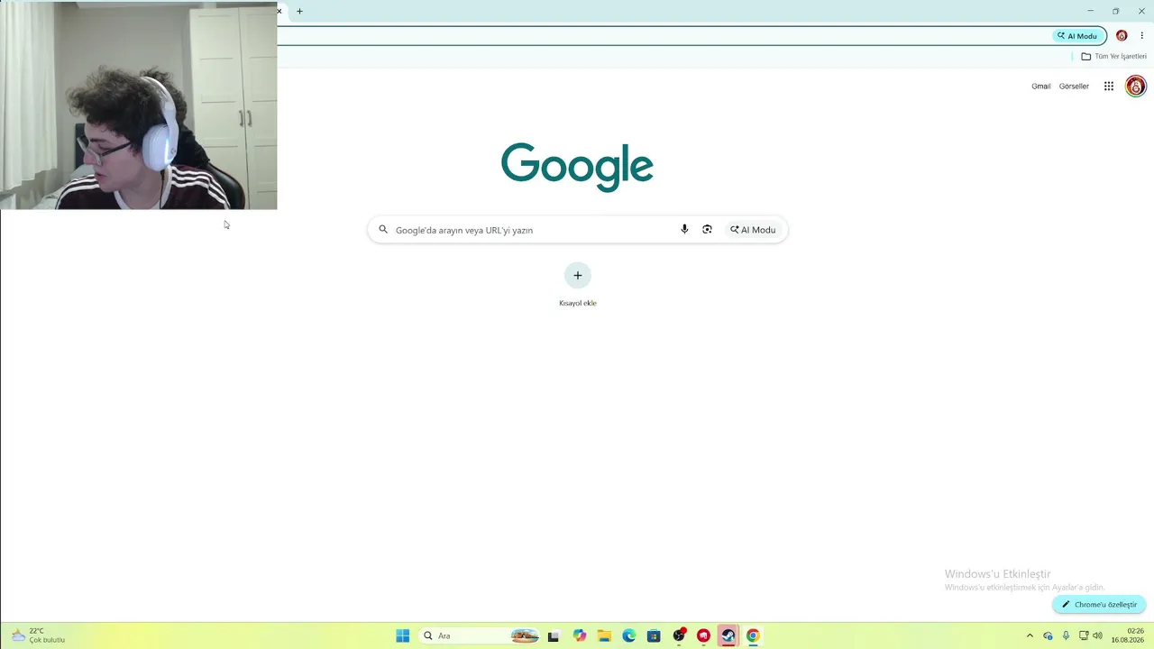Open network settings tray icon
The image size is (1154, 649).
[x=1084, y=635]
